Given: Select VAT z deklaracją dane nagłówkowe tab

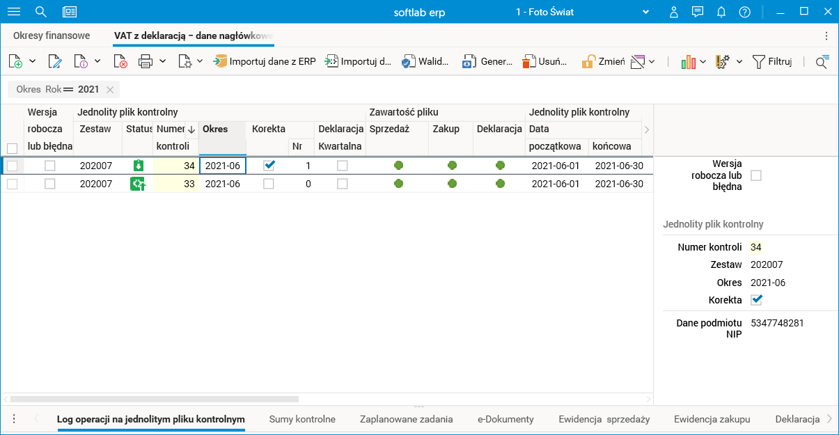Looking at the screenshot, I should pos(194,35).
